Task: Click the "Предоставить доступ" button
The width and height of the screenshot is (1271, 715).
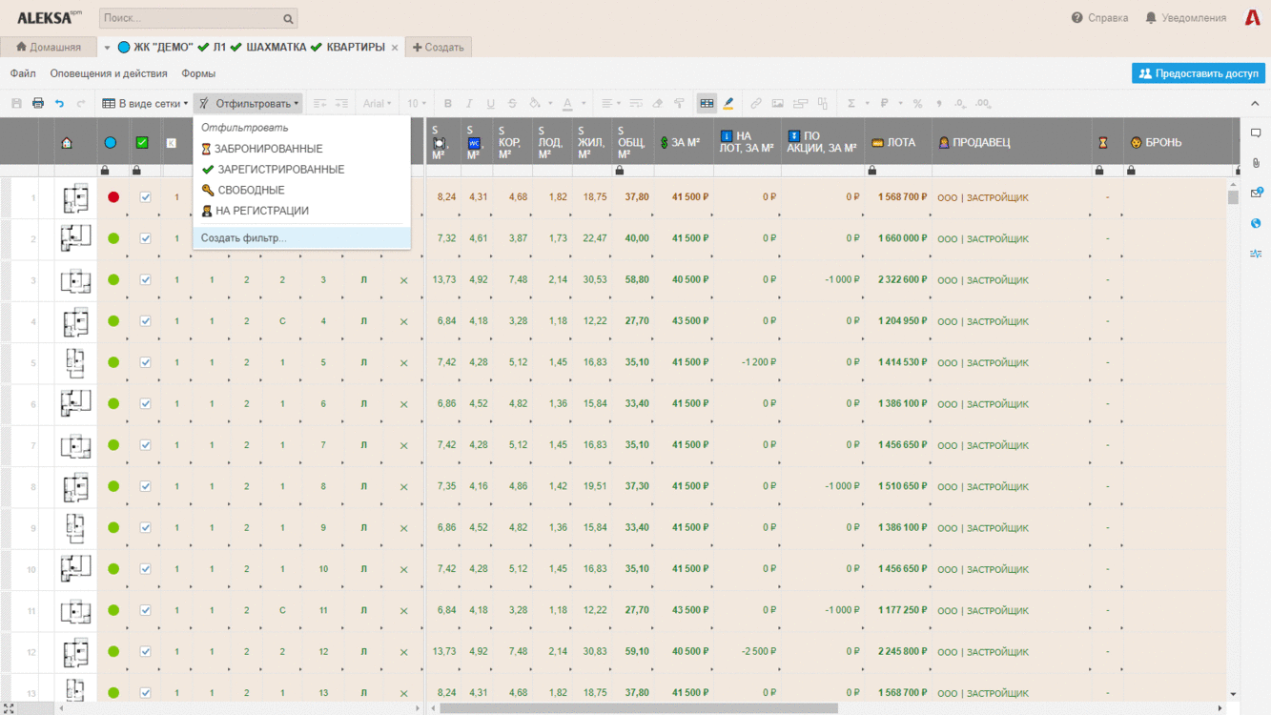Action: (x=1199, y=73)
